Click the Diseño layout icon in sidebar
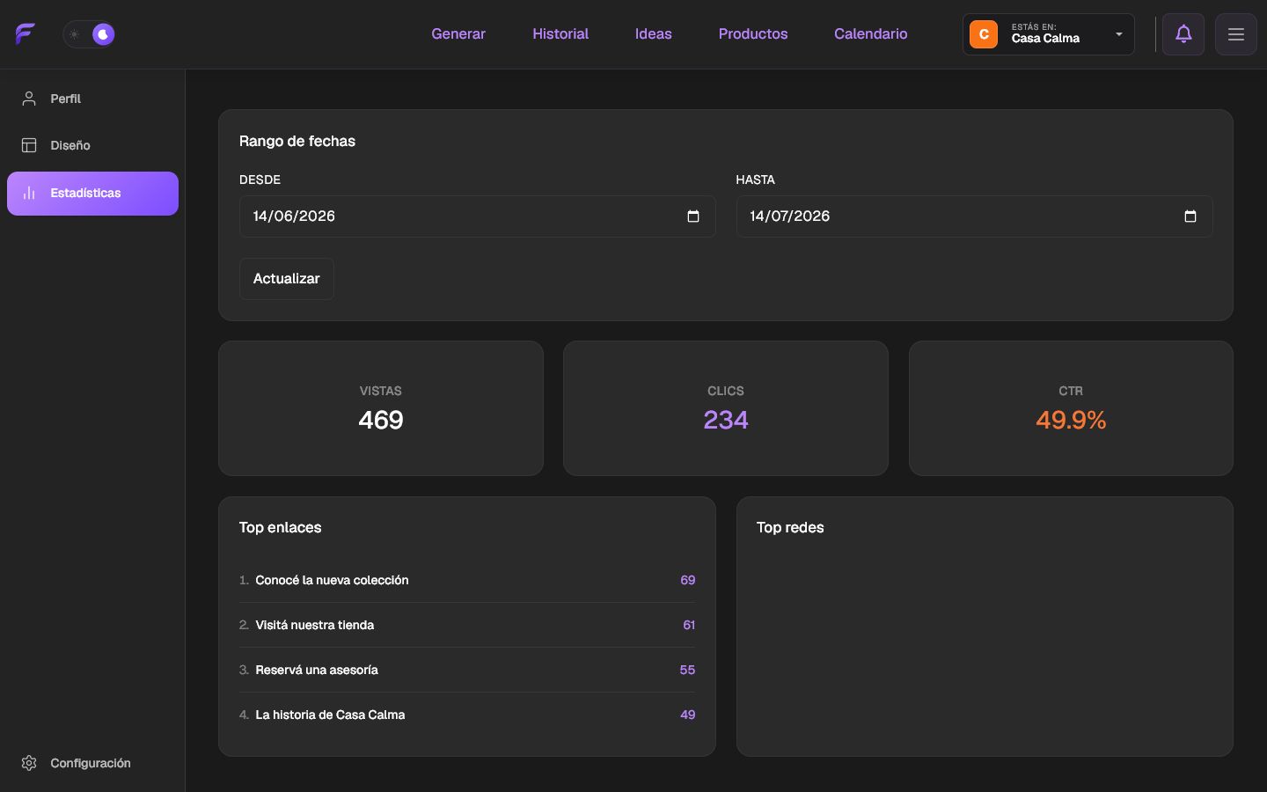This screenshot has height=792, width=1267. [x=29, y=145]
